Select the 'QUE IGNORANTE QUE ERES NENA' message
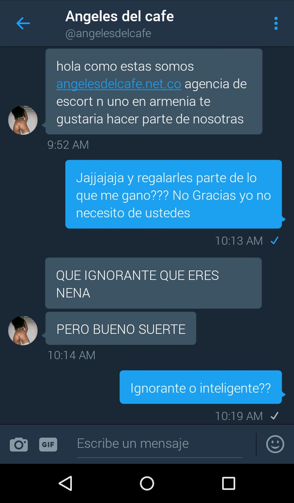This screenshot has width=294, height=503. coord(153,283)
